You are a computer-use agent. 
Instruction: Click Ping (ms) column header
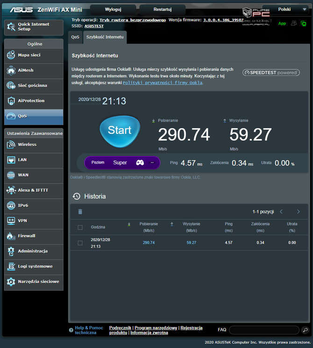pyautogui.click(x=228, y=227)
